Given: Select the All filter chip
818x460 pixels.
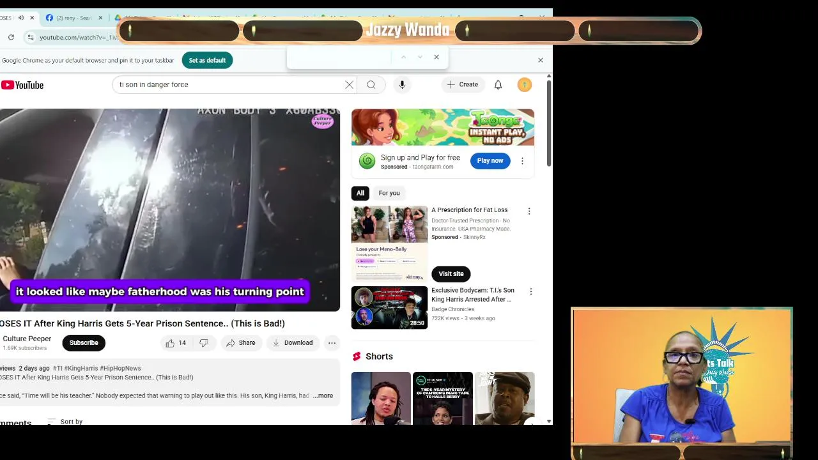Looking at the screenshot, I should pyautogui.click(x=360, y=193).
